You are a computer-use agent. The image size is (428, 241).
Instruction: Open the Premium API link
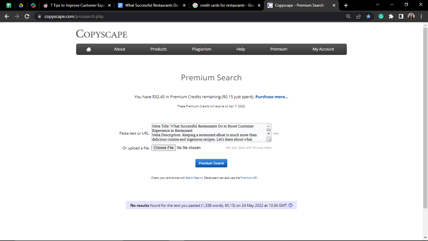coord(249,178)
